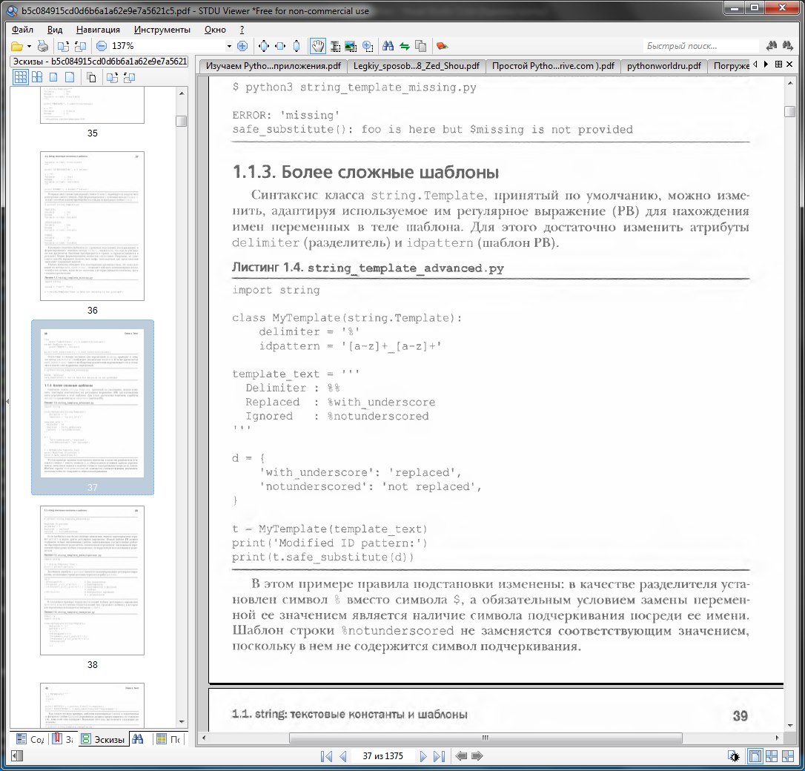The height and width of the screenshot is (771, 805).
Task: Click the red book icon in toolbar
Action: click(442, 46)
